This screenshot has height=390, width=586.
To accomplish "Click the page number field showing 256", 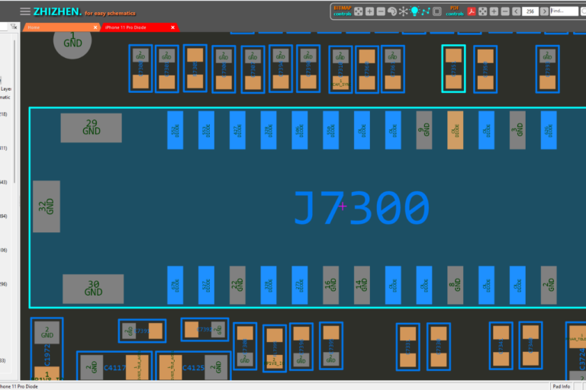I will (530, 11).
